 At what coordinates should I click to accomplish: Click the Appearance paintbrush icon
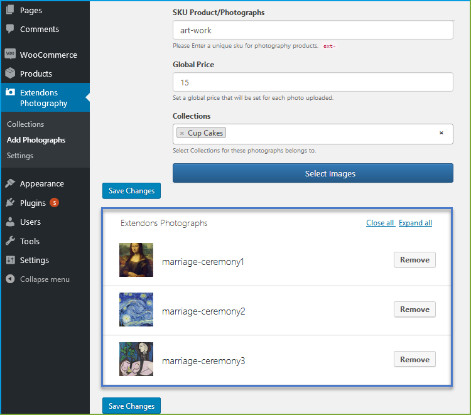[10, 183]
